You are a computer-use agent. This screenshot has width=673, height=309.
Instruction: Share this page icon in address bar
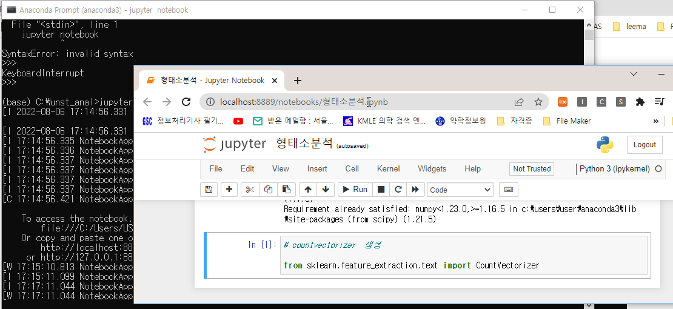click(519, 102)
